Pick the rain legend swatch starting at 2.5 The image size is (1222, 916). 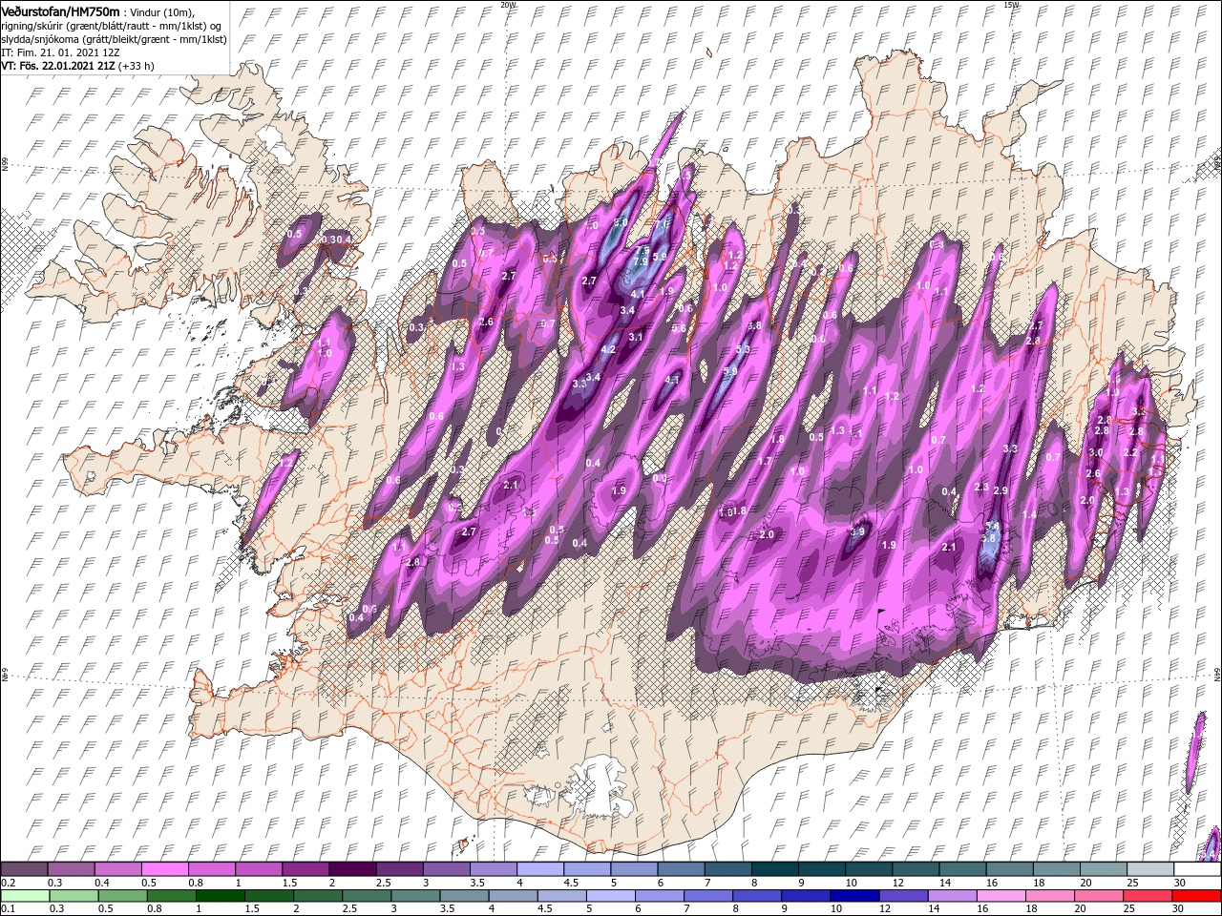[367, 896]
